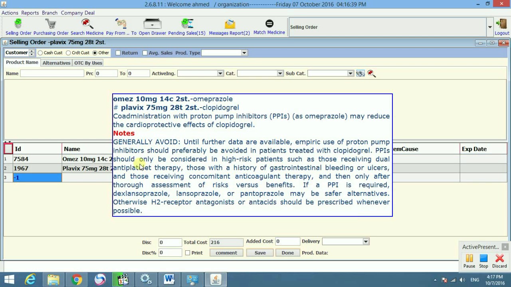Image resolution: width=511 pixels, height=287 pixels.
Task: Expand the Prod. Type dropdown
Action: 244,53
